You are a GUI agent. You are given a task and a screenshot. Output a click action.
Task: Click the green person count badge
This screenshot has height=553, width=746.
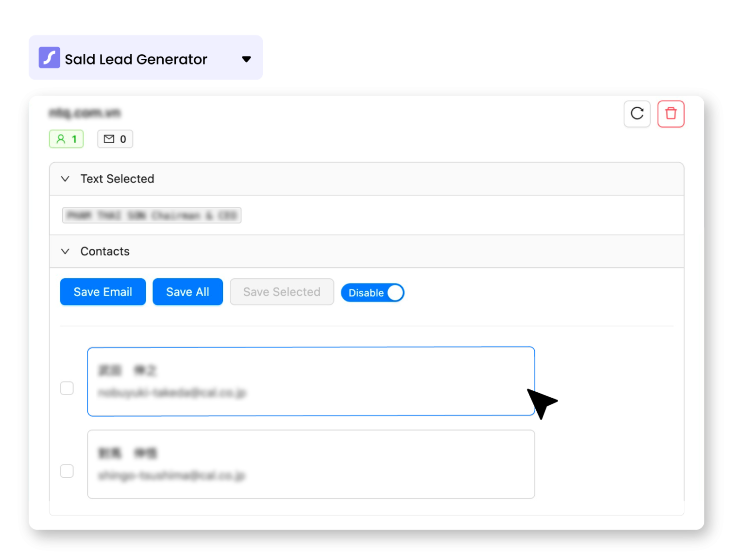click(x=67, y=139)
